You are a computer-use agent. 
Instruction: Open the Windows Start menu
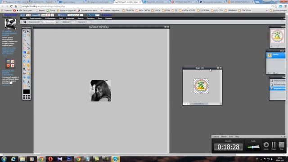(x=4, y=159)
